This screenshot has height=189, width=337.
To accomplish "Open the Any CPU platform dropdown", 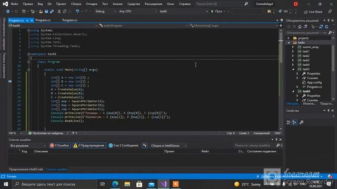I will (138, 12).
